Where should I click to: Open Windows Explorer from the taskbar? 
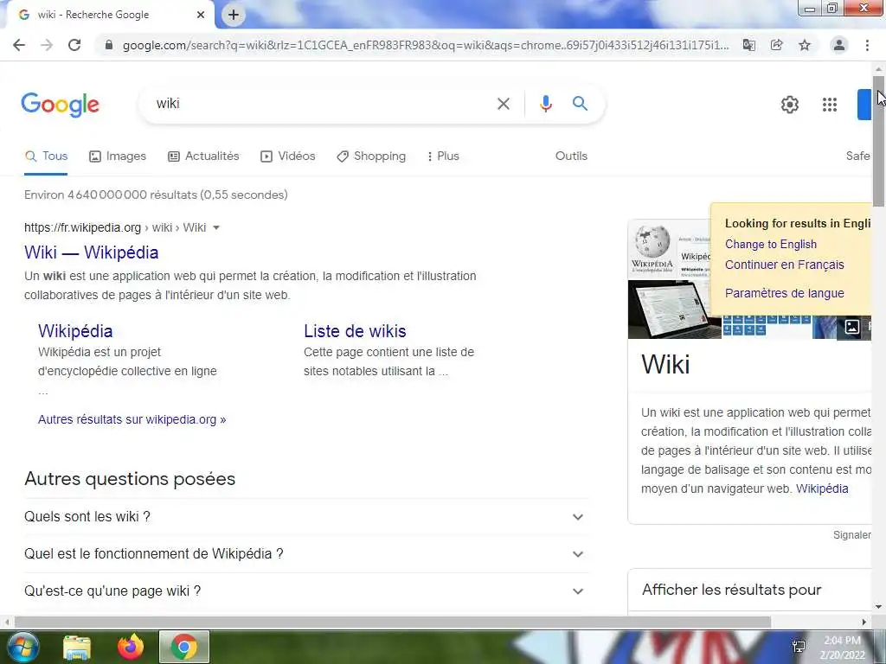(77, 647)
